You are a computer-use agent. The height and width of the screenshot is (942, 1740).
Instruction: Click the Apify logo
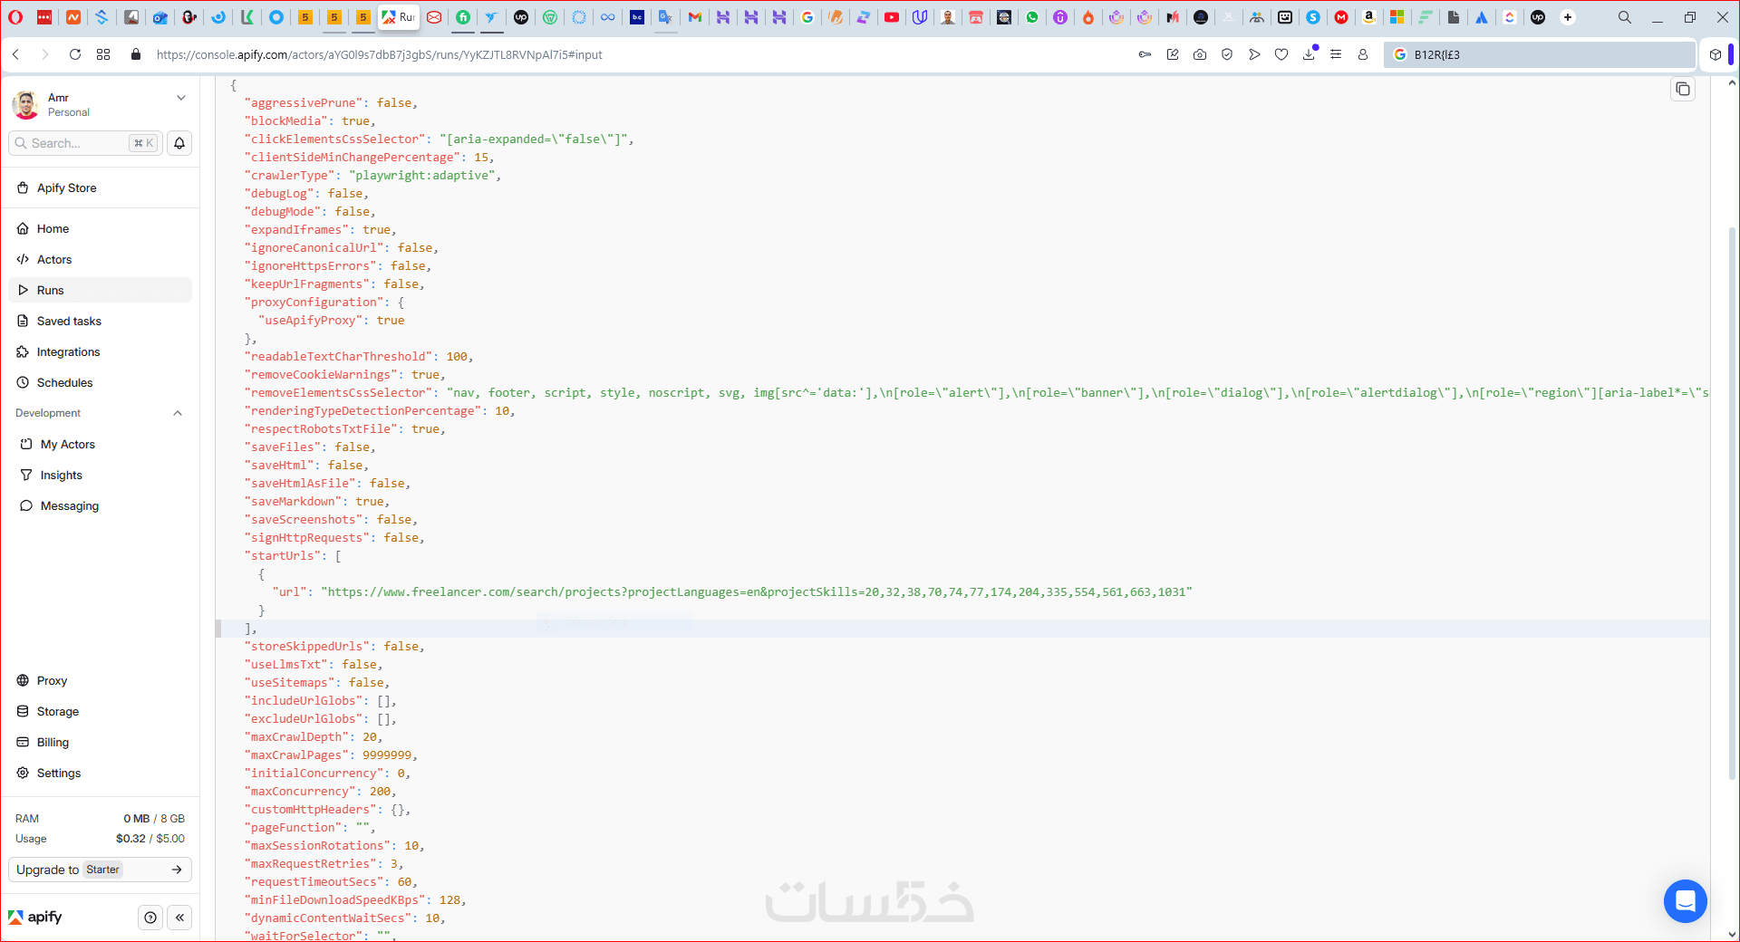[x=35, y=918]
